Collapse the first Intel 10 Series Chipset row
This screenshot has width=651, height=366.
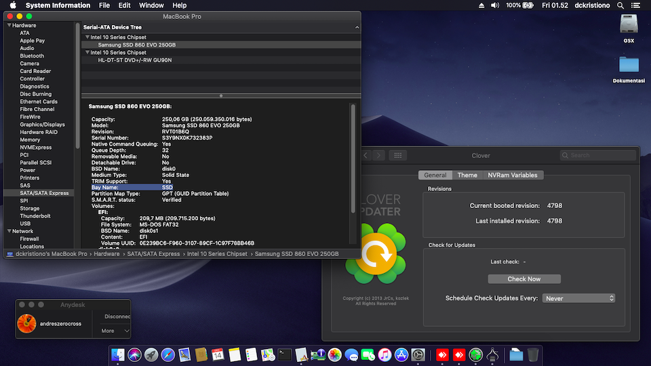pyautogui.click(x=87, y=37)
